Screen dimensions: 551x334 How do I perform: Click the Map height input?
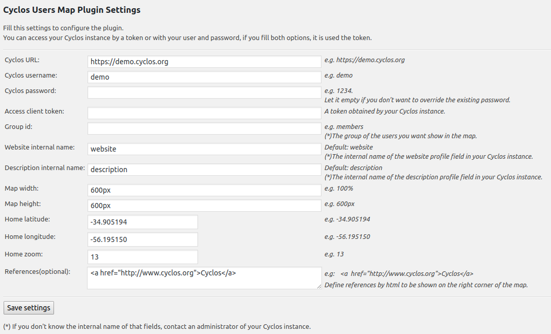204,206
